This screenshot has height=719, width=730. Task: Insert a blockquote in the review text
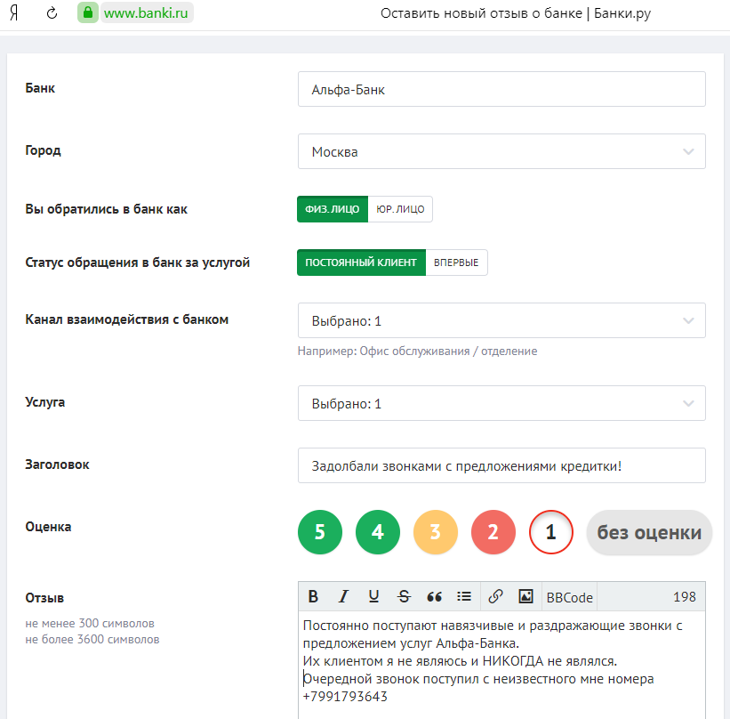tap(434, 596)
